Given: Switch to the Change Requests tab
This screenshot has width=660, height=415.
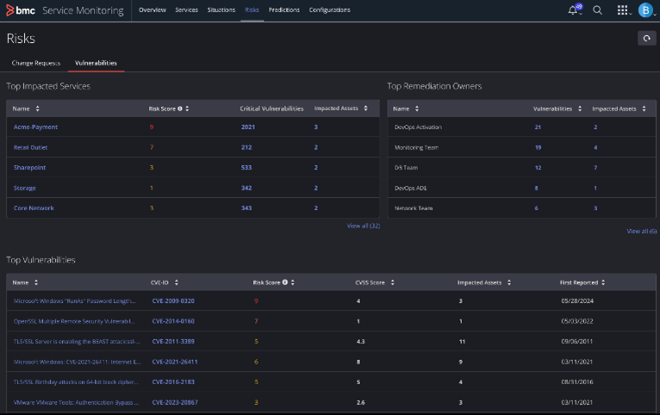Looking at the screenshot, I should 35,63.
